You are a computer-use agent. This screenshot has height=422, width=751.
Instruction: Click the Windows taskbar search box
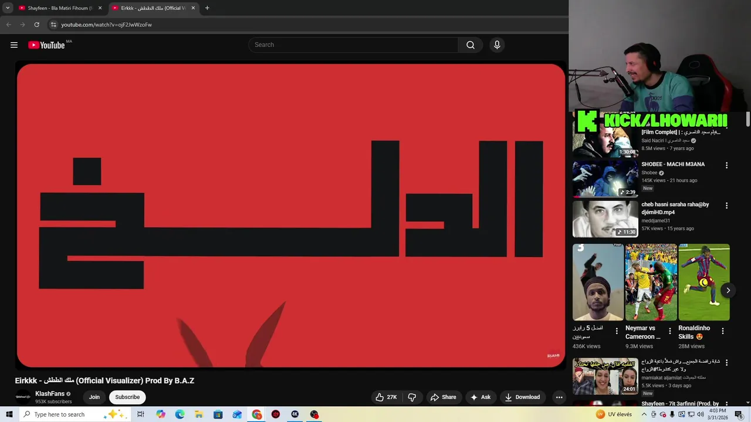pos(75,414)
